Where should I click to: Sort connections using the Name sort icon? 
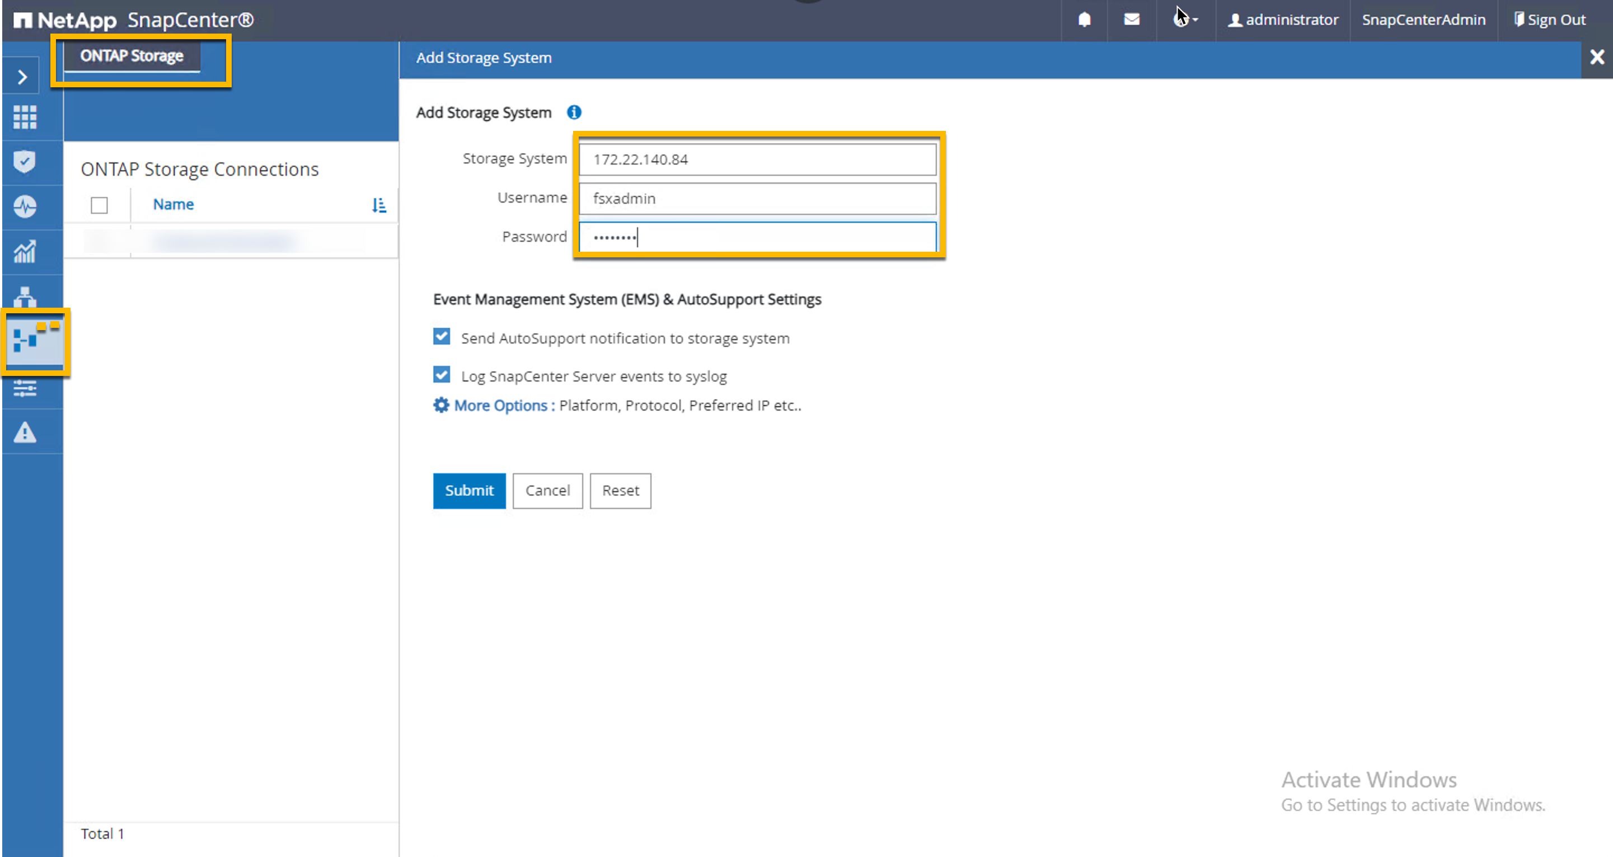(x=379, y=205)
